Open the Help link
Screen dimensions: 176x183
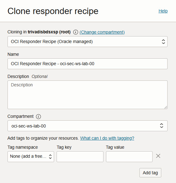pyautogui.click(x=163, y=11)
